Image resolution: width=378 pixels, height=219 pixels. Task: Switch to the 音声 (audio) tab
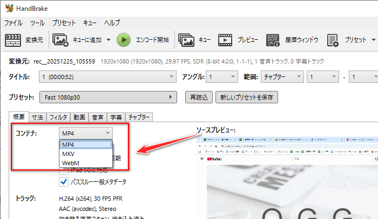[97, 117]
